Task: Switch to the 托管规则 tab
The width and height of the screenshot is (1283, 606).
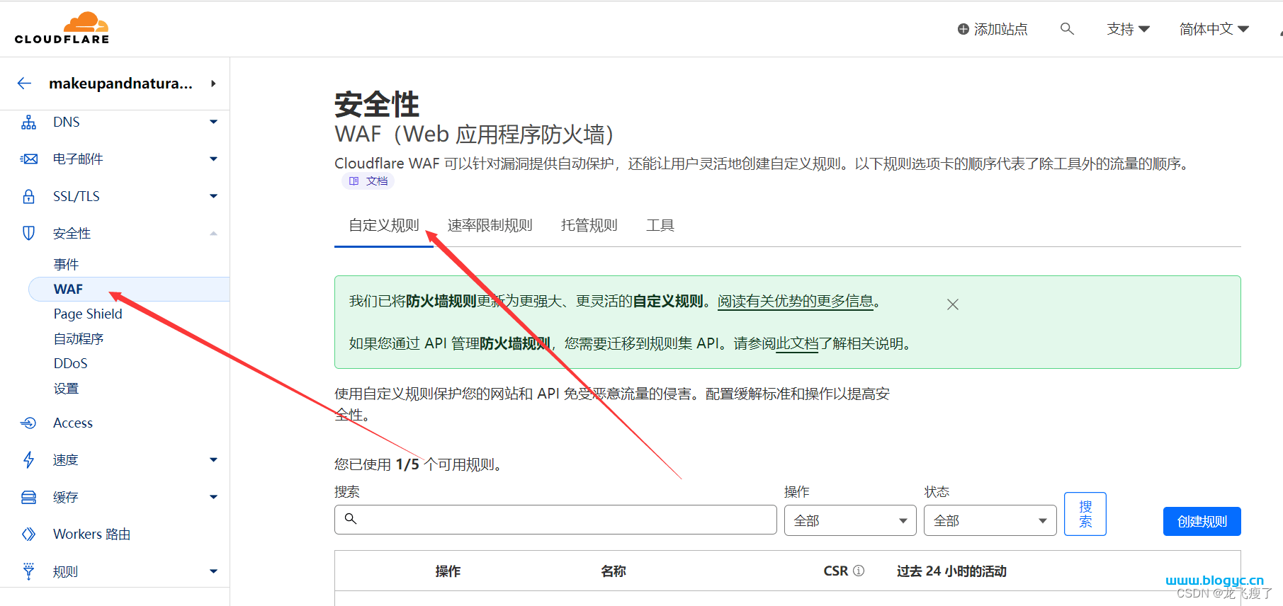Action: pos(589,225)
